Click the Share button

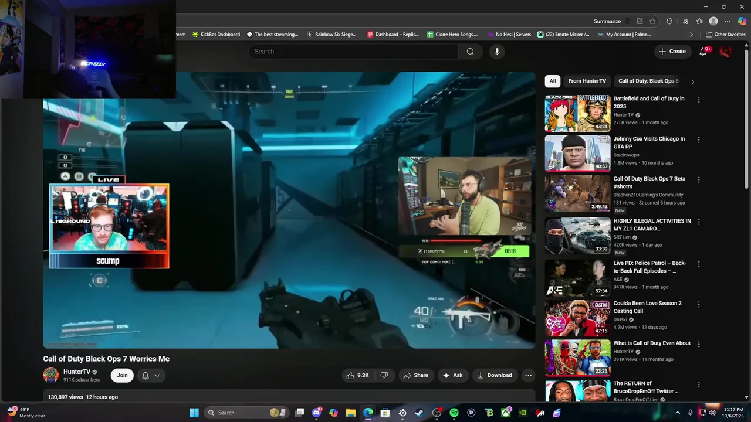click(x=415, y=375)
